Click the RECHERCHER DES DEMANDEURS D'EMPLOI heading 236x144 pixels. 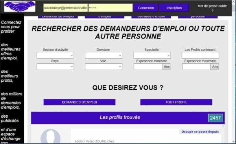[x=128, y=32]
